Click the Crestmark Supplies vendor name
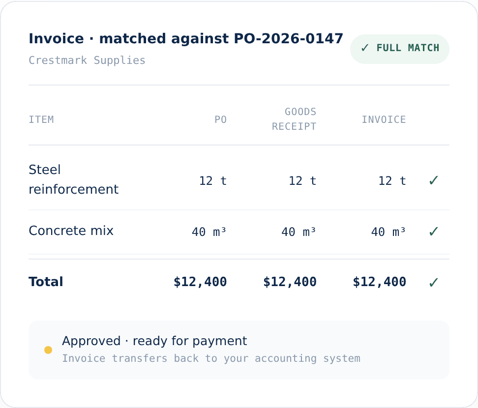Image resolution: width=478 pixels, height=408 pixels. coord(87,60)
